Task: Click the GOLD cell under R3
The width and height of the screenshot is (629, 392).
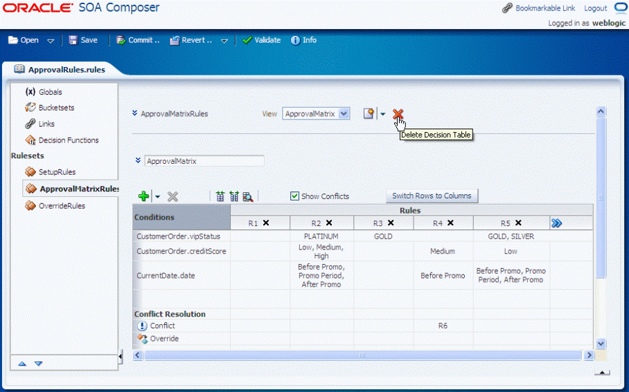Action: pyautogui.click(x=383, y=236)
